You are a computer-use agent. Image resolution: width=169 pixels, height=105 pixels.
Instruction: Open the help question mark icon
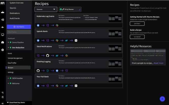click(x=3, y=97)
